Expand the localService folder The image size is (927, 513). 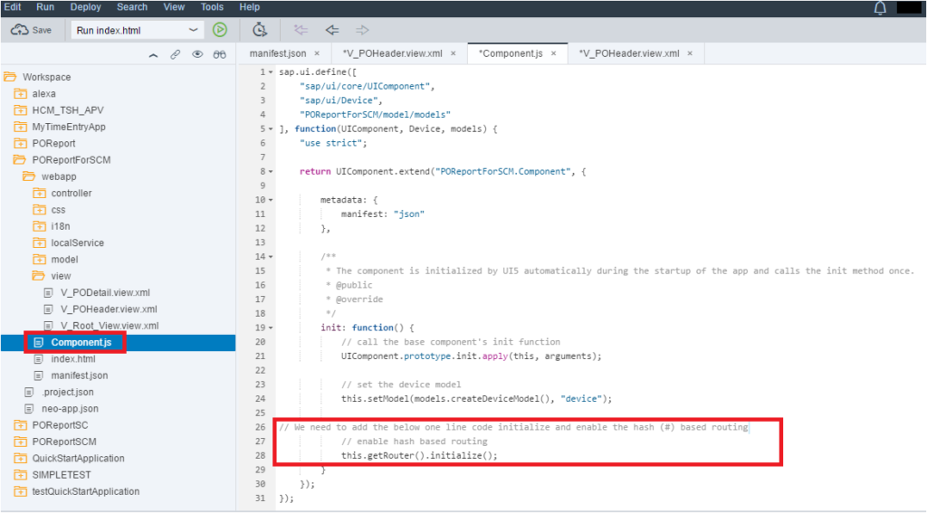click(x=40, y=242)
